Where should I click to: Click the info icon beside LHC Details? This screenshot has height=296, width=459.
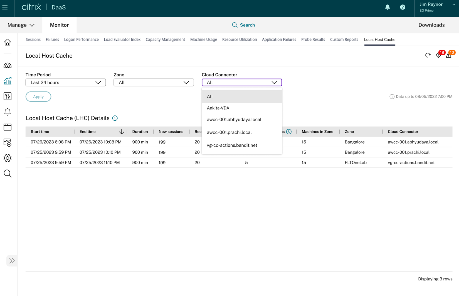point(115,118)
